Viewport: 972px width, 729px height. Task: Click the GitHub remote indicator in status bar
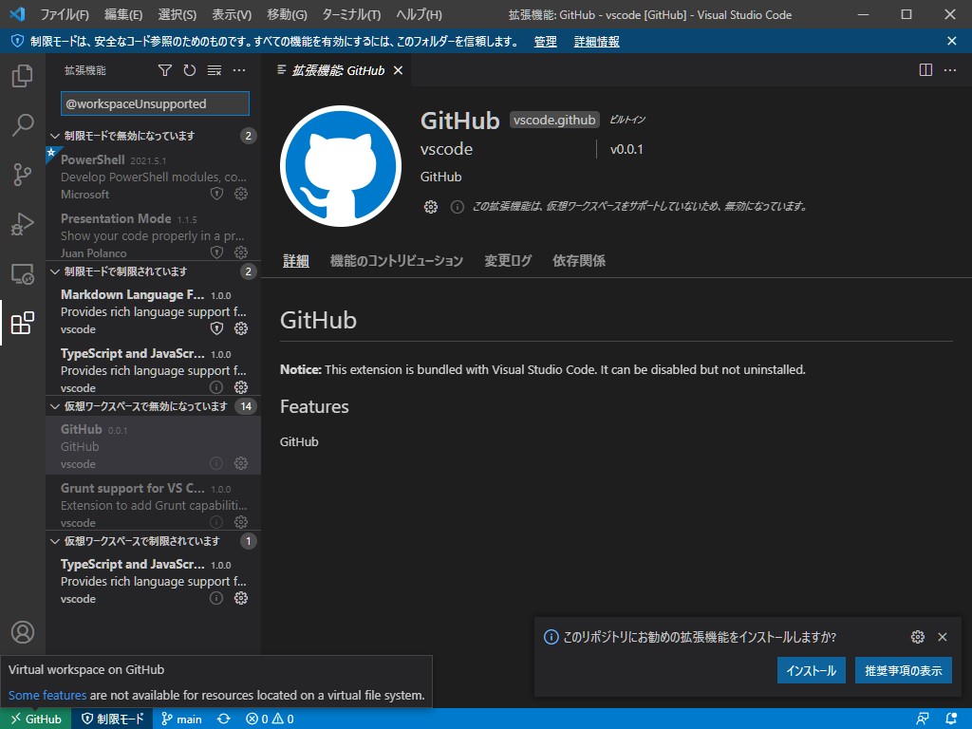[x=35, y=719]
